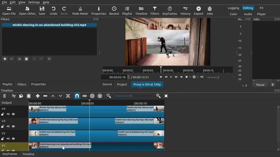Viewport: 280px width, 157px height.
Task: Toggle ripple all tracks
Action: point(100,96)
